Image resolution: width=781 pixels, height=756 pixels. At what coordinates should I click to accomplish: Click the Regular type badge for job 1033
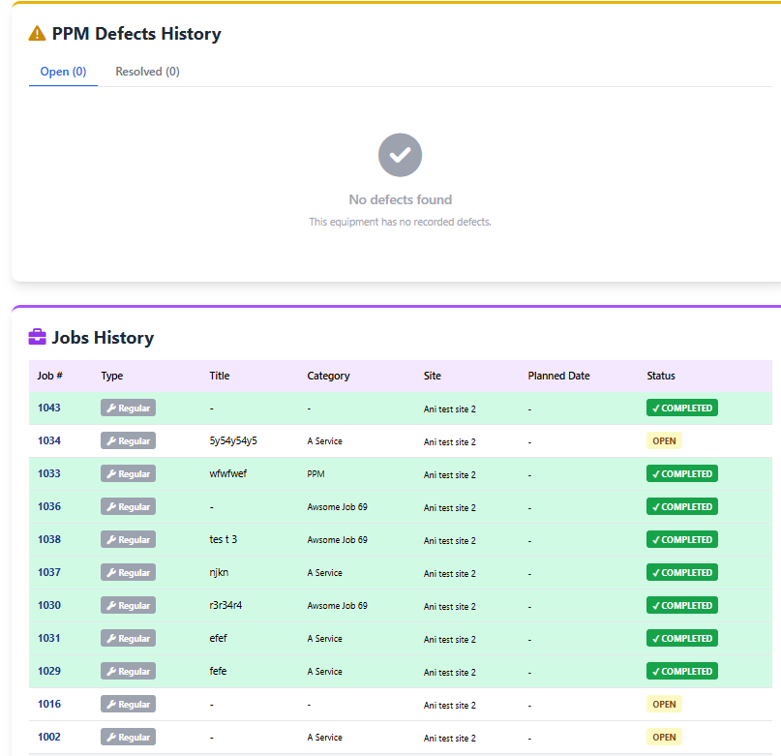128,473
